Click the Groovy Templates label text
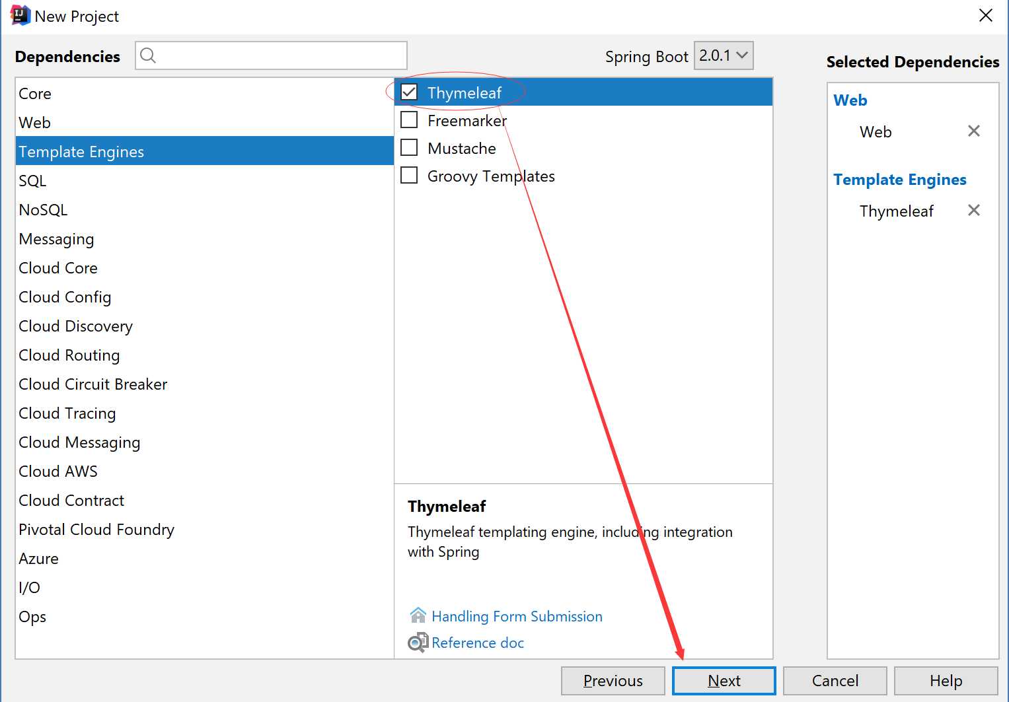This screenshot has width=1009, height=702. pos(491,176)
